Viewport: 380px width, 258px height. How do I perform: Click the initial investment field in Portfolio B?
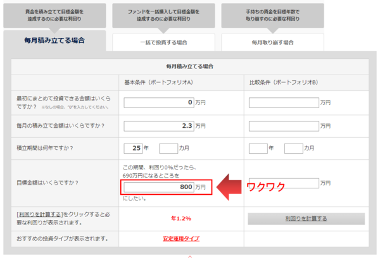click(284, 102)
